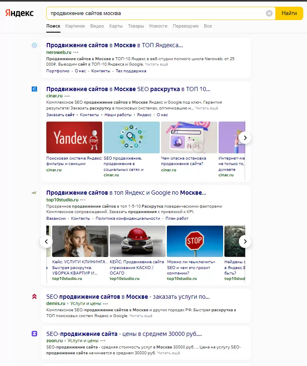Click the neroweb.ru favicon icon
This screenshot has width=307, height=366.
click(x=35, y=45)
